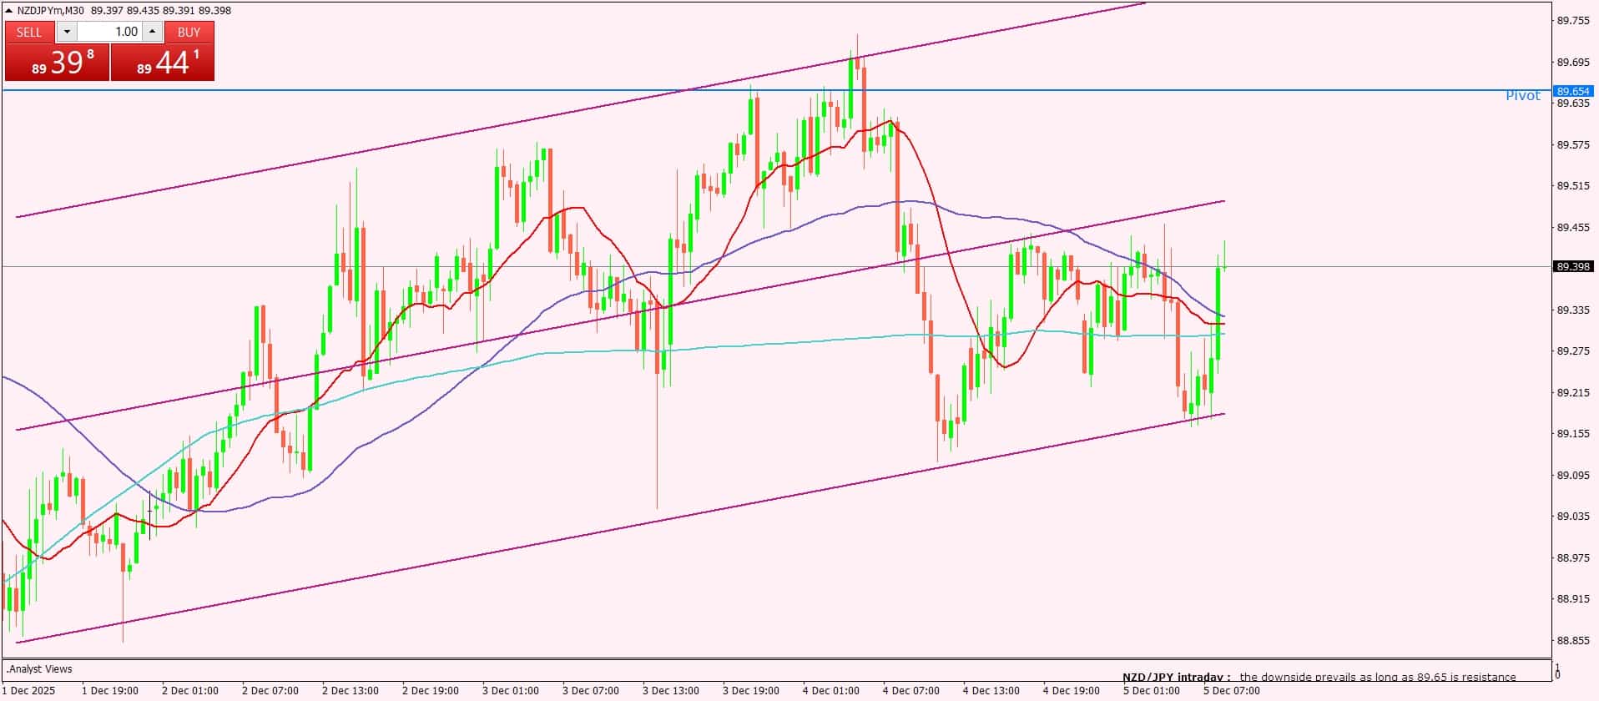Click the 4 Dec 13:00 time label
Viewport: 1599px width, 701px height.
(x=991, y=691)
